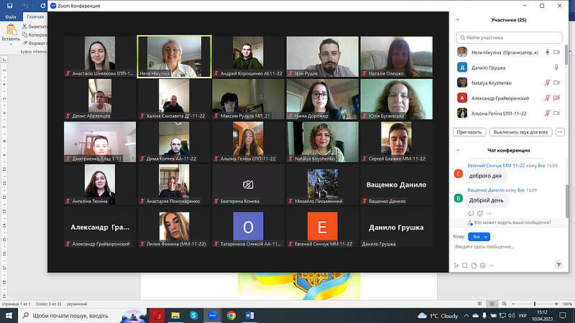Select the Юлія Бугаєвська video tile

(x=397, y=99)
